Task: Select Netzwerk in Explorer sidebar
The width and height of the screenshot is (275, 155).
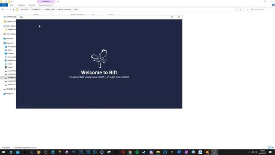Action: point(9,94)
